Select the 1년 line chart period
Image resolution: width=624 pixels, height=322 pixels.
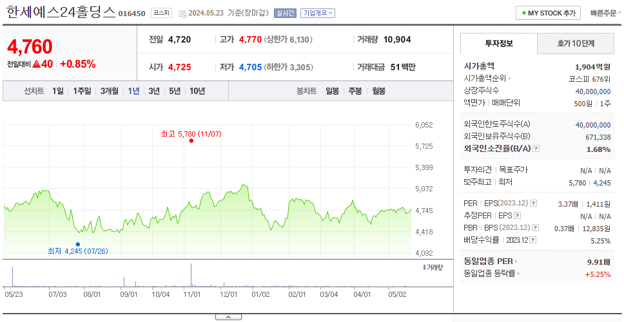[x=133, y=91]
